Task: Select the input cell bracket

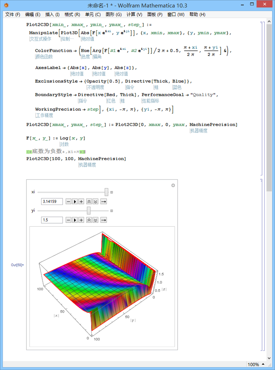Action: point(261,98)
